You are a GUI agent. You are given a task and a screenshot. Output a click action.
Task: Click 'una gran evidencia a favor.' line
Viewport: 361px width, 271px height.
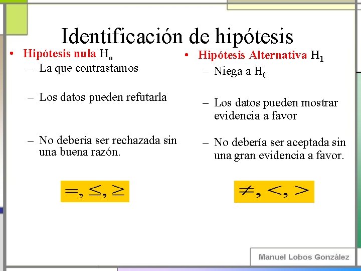pyautogui.click(x=279, y=156)
